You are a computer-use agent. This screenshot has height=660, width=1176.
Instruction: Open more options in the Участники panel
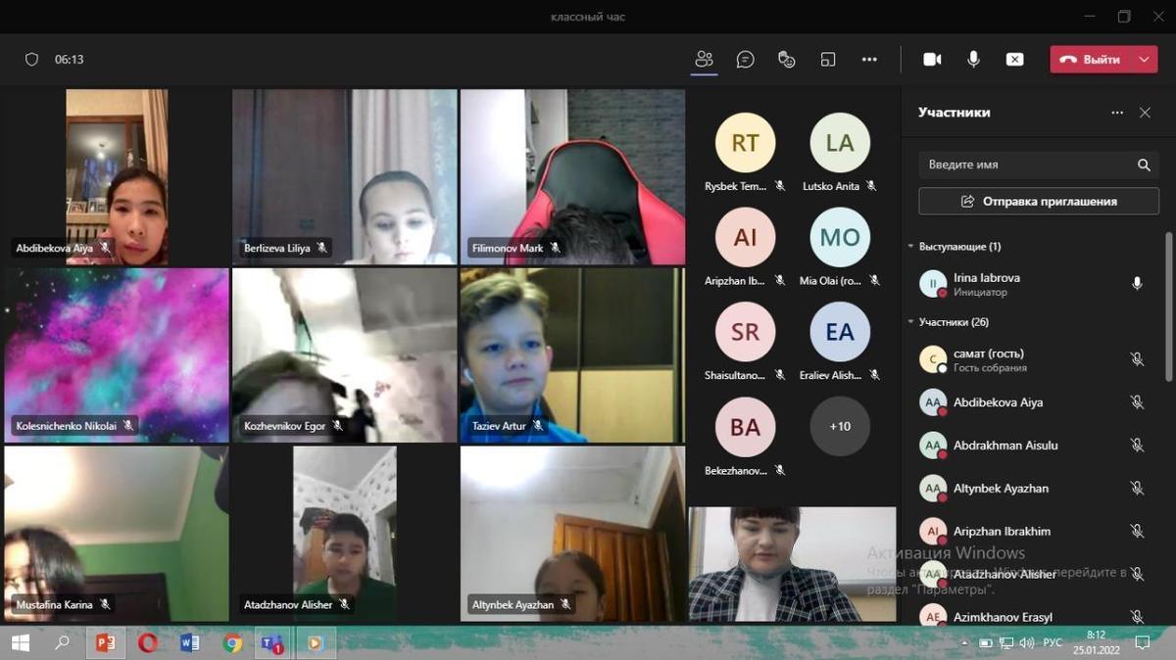pos(1117,113)
